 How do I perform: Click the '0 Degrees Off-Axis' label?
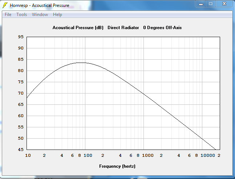[x=162, y=28]
